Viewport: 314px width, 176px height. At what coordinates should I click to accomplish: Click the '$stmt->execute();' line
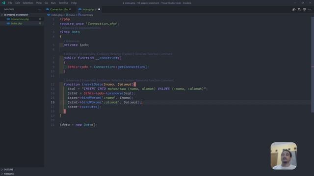tap(84, 107)
